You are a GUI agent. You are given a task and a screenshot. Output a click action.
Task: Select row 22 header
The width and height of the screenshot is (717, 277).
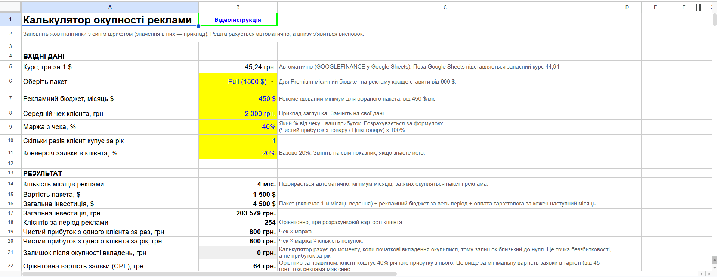(10, 265)
